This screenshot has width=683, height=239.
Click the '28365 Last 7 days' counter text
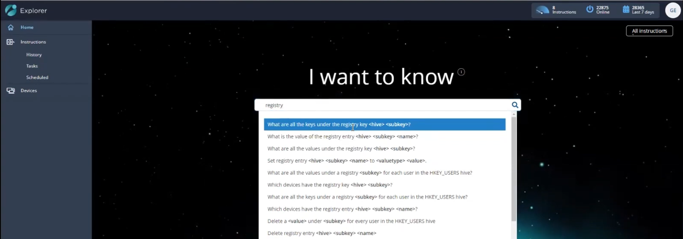[643, 10]
